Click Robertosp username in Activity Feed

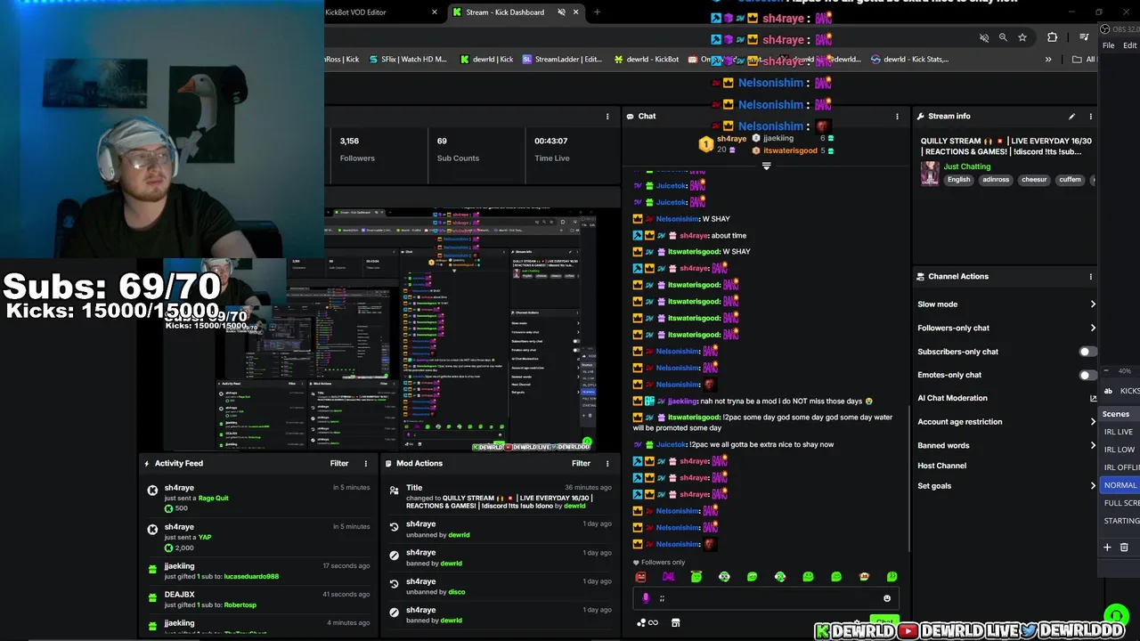point(240,605)
